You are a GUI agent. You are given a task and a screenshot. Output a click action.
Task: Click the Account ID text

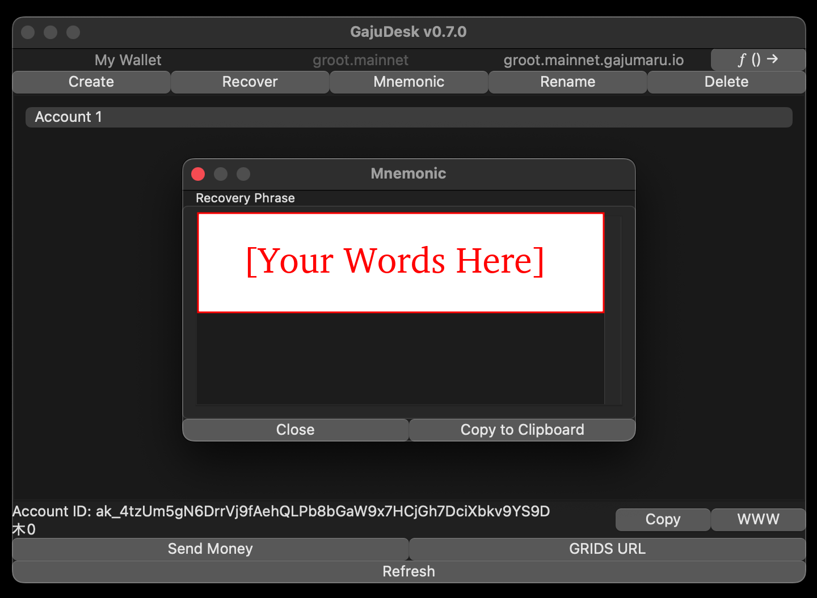click(x=281, y=511)
